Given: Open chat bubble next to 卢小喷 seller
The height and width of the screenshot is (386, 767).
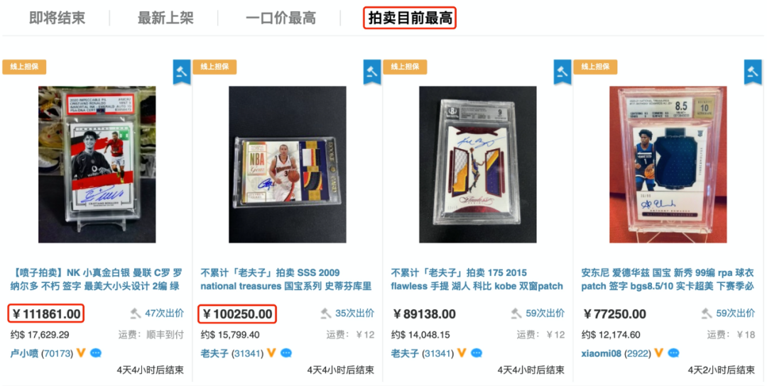Looking at the screenshot, I should [96, 353].
